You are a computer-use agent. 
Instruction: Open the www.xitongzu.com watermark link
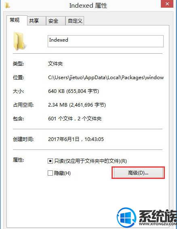[158, 224]
